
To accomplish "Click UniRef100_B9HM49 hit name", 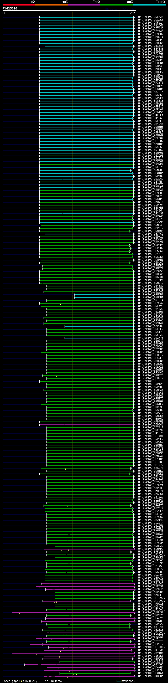I will [150, 66].
